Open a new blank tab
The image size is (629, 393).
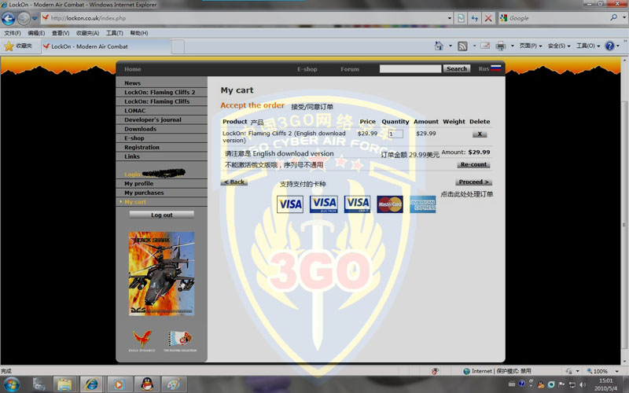point(178,47)
